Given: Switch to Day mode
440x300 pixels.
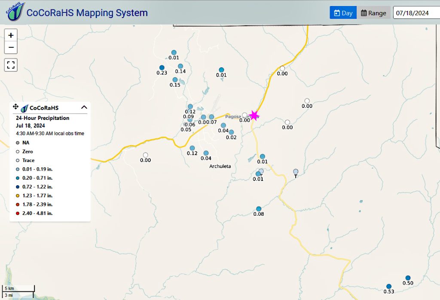Looking at the screenshot, I should tap(343, 13).
